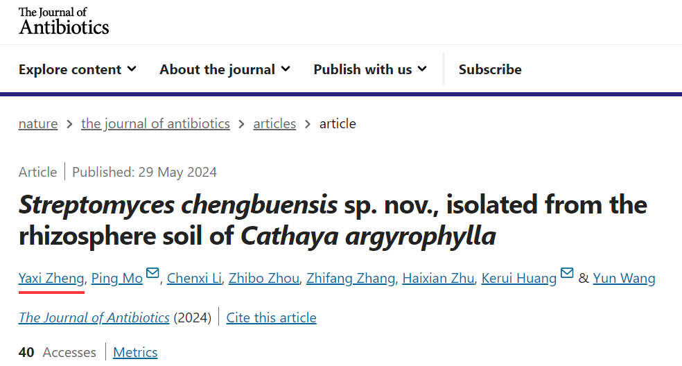Image resolution: width=682 pixels, height=366 pixels.
Task: Select author Ping Mo link
Action: [117, 278]
